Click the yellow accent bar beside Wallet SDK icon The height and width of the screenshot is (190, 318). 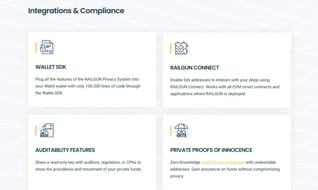pyautogui.click(x=36, y=47)
